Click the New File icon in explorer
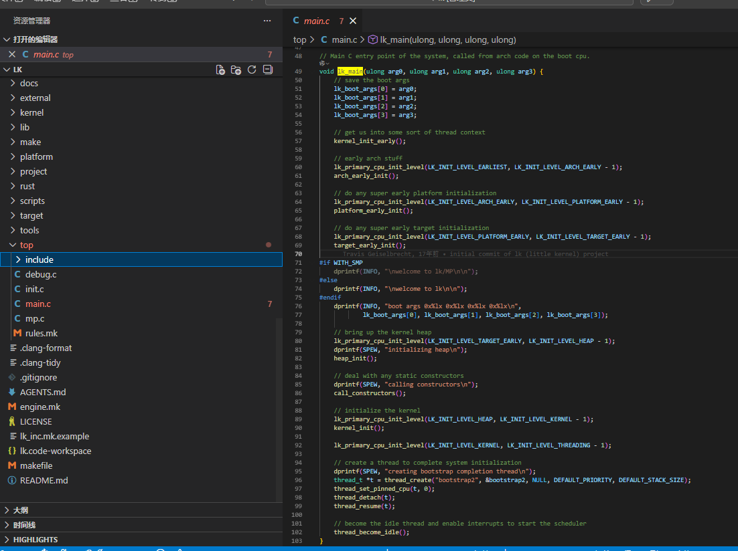Image resolution: width=738 pixels, height=551 pixels. (x=220, y=70)
